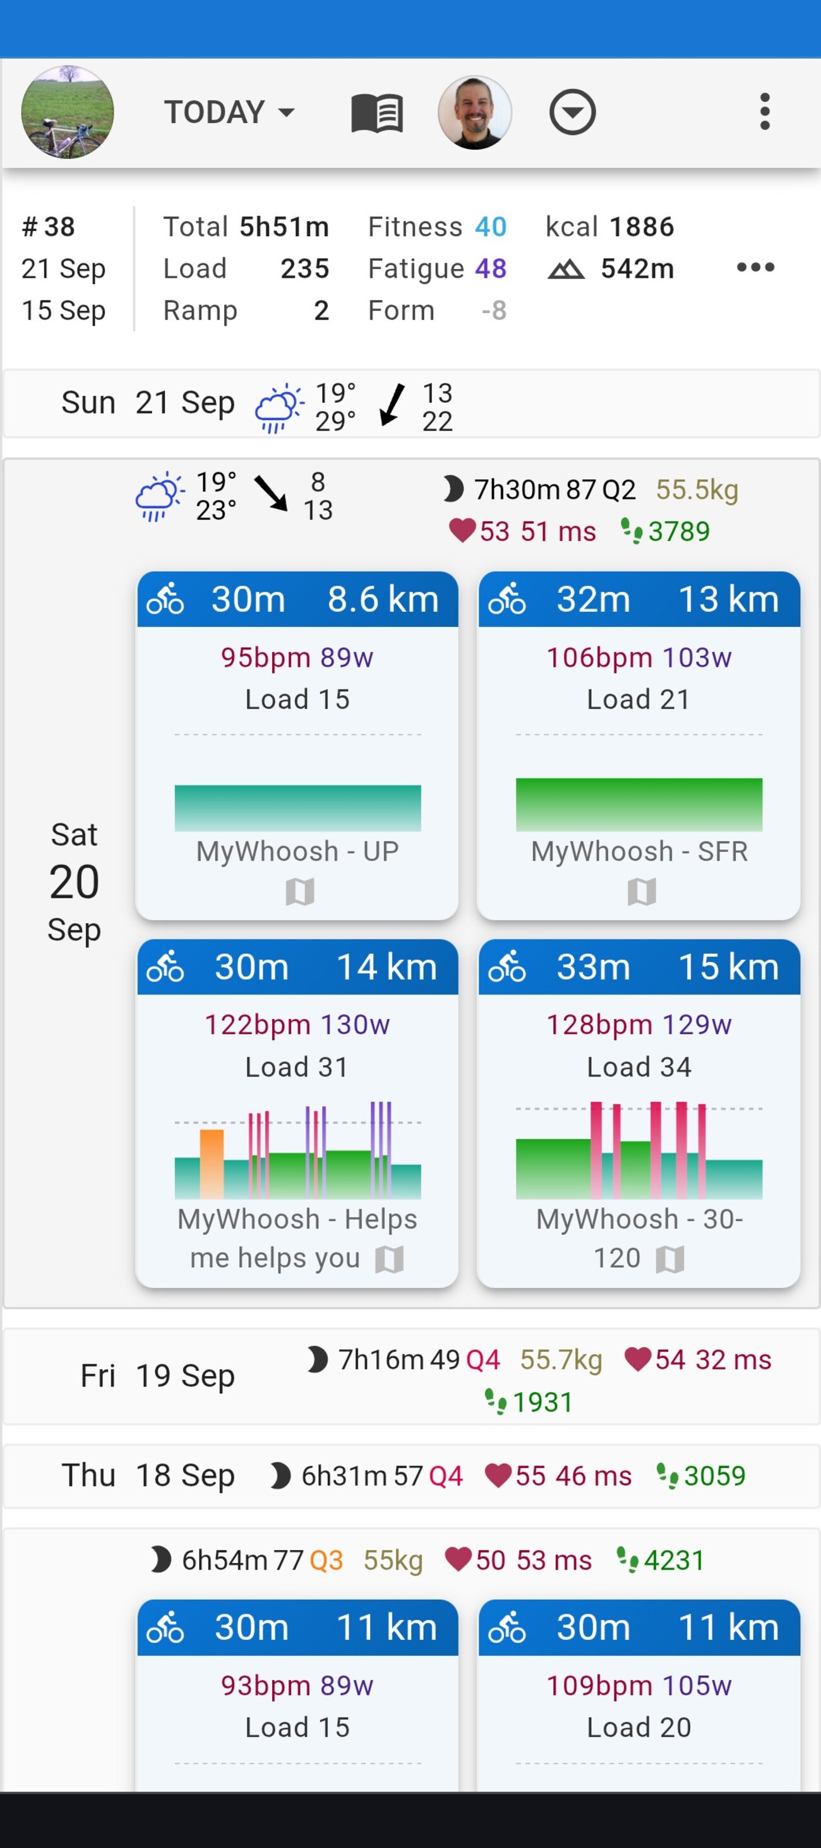Open map icon under MyWhoosh - SFR ride
This screenshot has width=821, height=1848.
642,891
